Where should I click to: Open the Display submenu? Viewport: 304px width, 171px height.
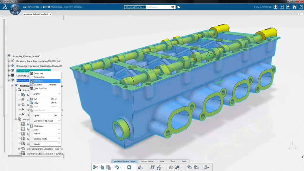[x=45, y=94]
